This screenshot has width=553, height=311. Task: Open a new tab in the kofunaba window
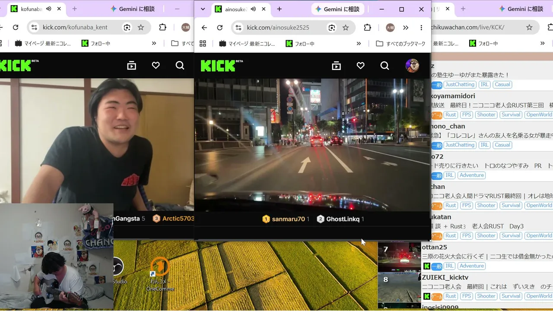coord(75,9)
